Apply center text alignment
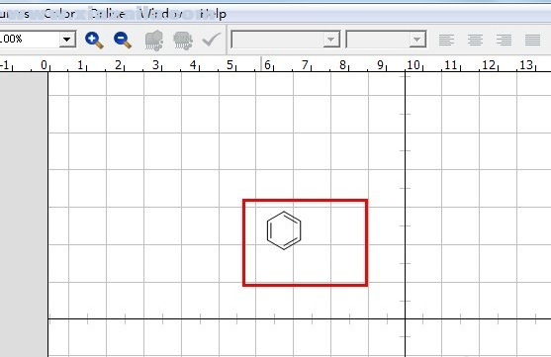This screenshot has width=551, height=357. tap(475, 41)
